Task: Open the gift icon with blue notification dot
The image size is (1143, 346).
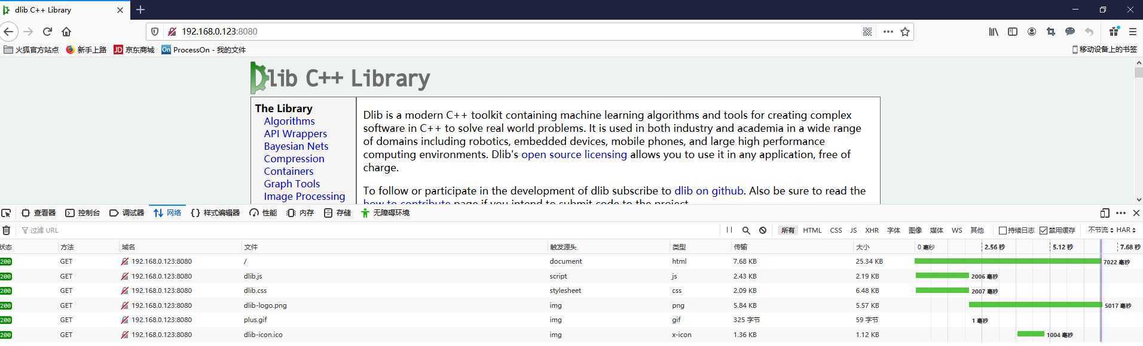Action: click(1114, 32)
